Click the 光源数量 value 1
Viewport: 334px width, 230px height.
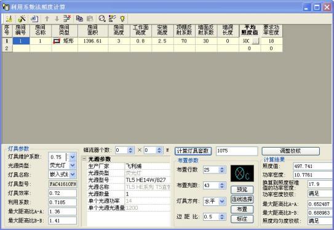(x=148, y=194)
